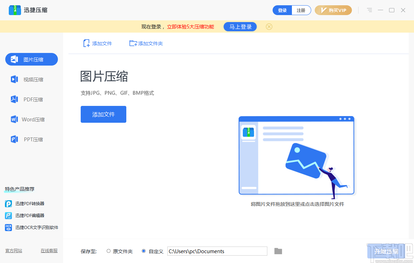
Task: Select the 自定义 save option
Action: [144, 251]
